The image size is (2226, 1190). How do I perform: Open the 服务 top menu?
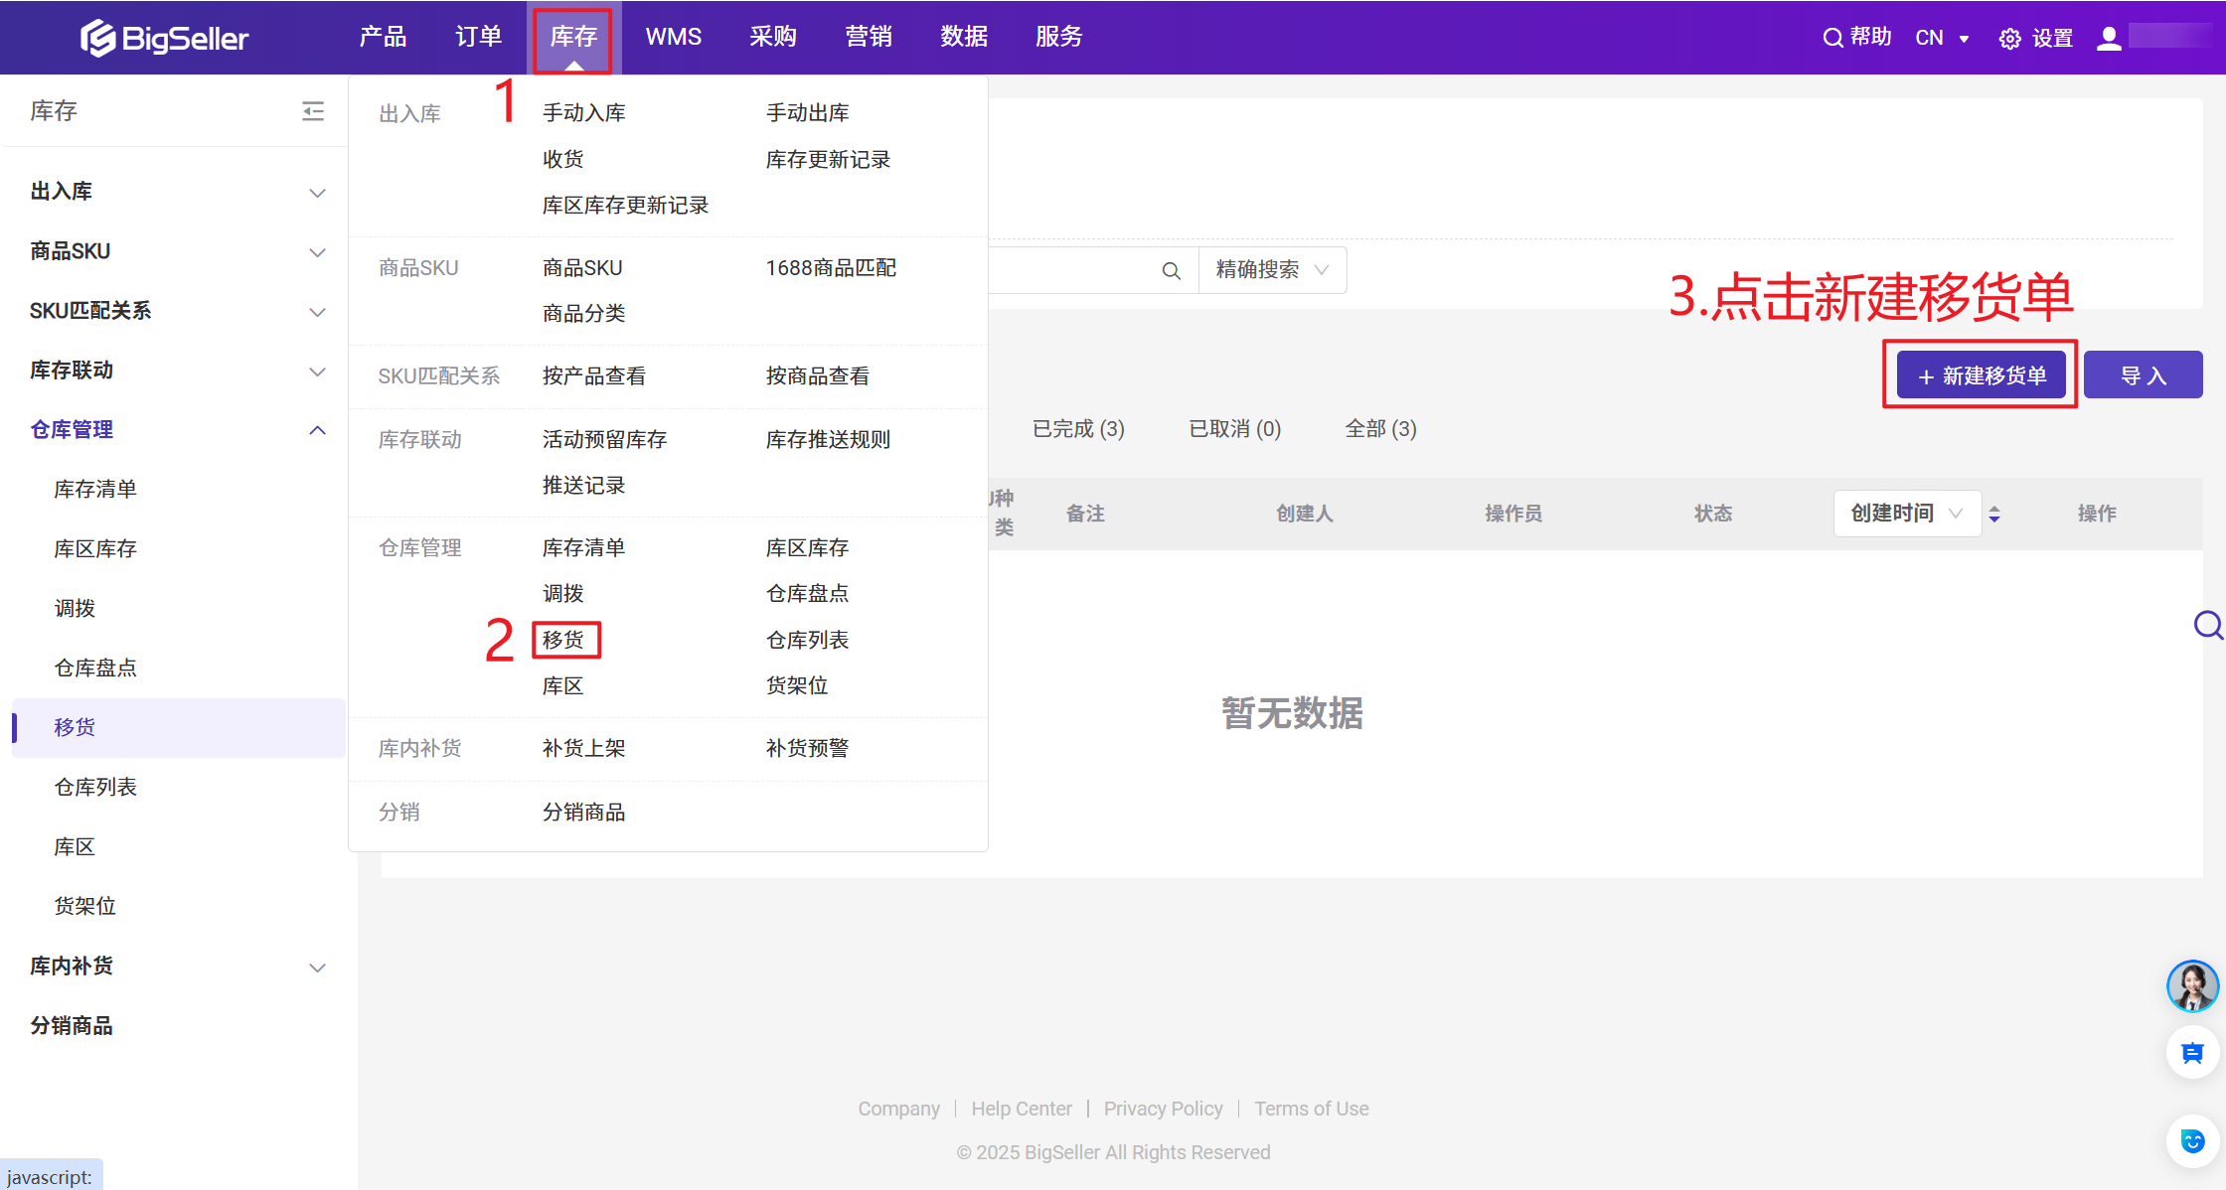[1058, 37]
